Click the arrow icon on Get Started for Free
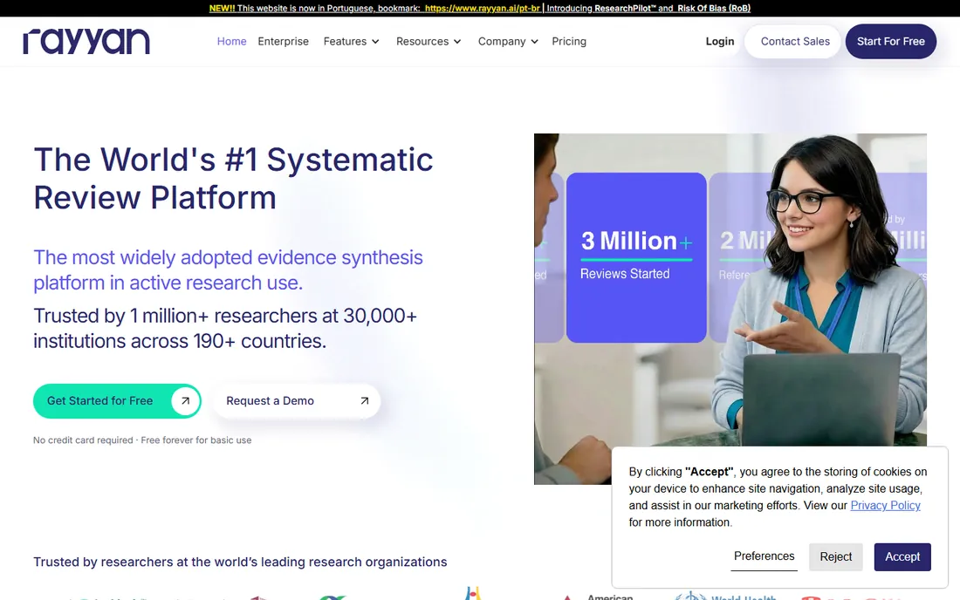The image size is (960, 600). point(185,401)
